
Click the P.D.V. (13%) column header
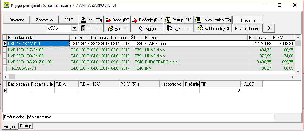click(99, 84)
